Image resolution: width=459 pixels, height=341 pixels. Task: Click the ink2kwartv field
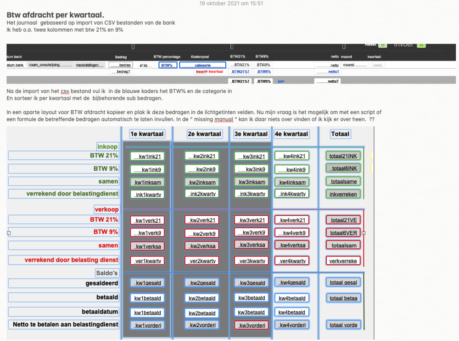pyautogui.click(x=202, y=194)
